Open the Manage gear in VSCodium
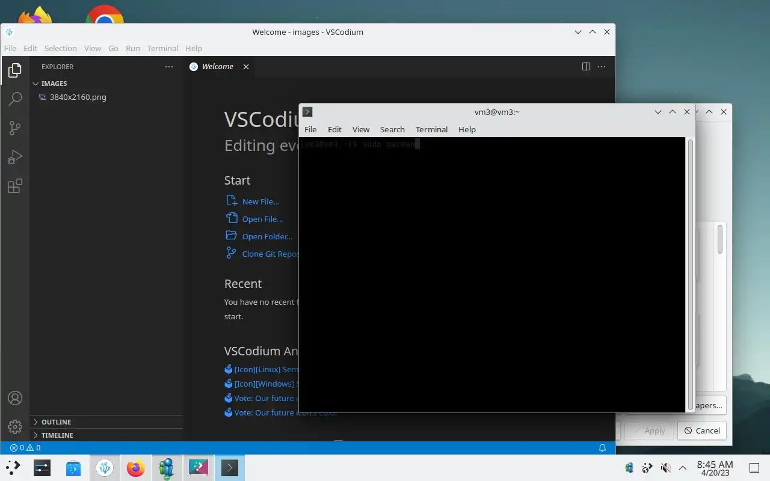The height and width of the screenshot is (481, 770). [x=15, y=427]
